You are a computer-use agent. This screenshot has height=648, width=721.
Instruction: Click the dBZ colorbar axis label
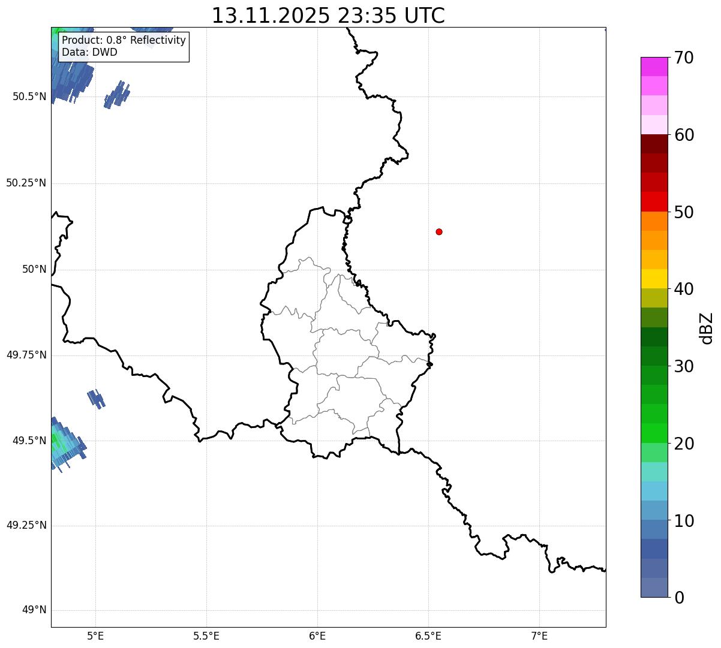pyautogui.click(x=707, y=328)
